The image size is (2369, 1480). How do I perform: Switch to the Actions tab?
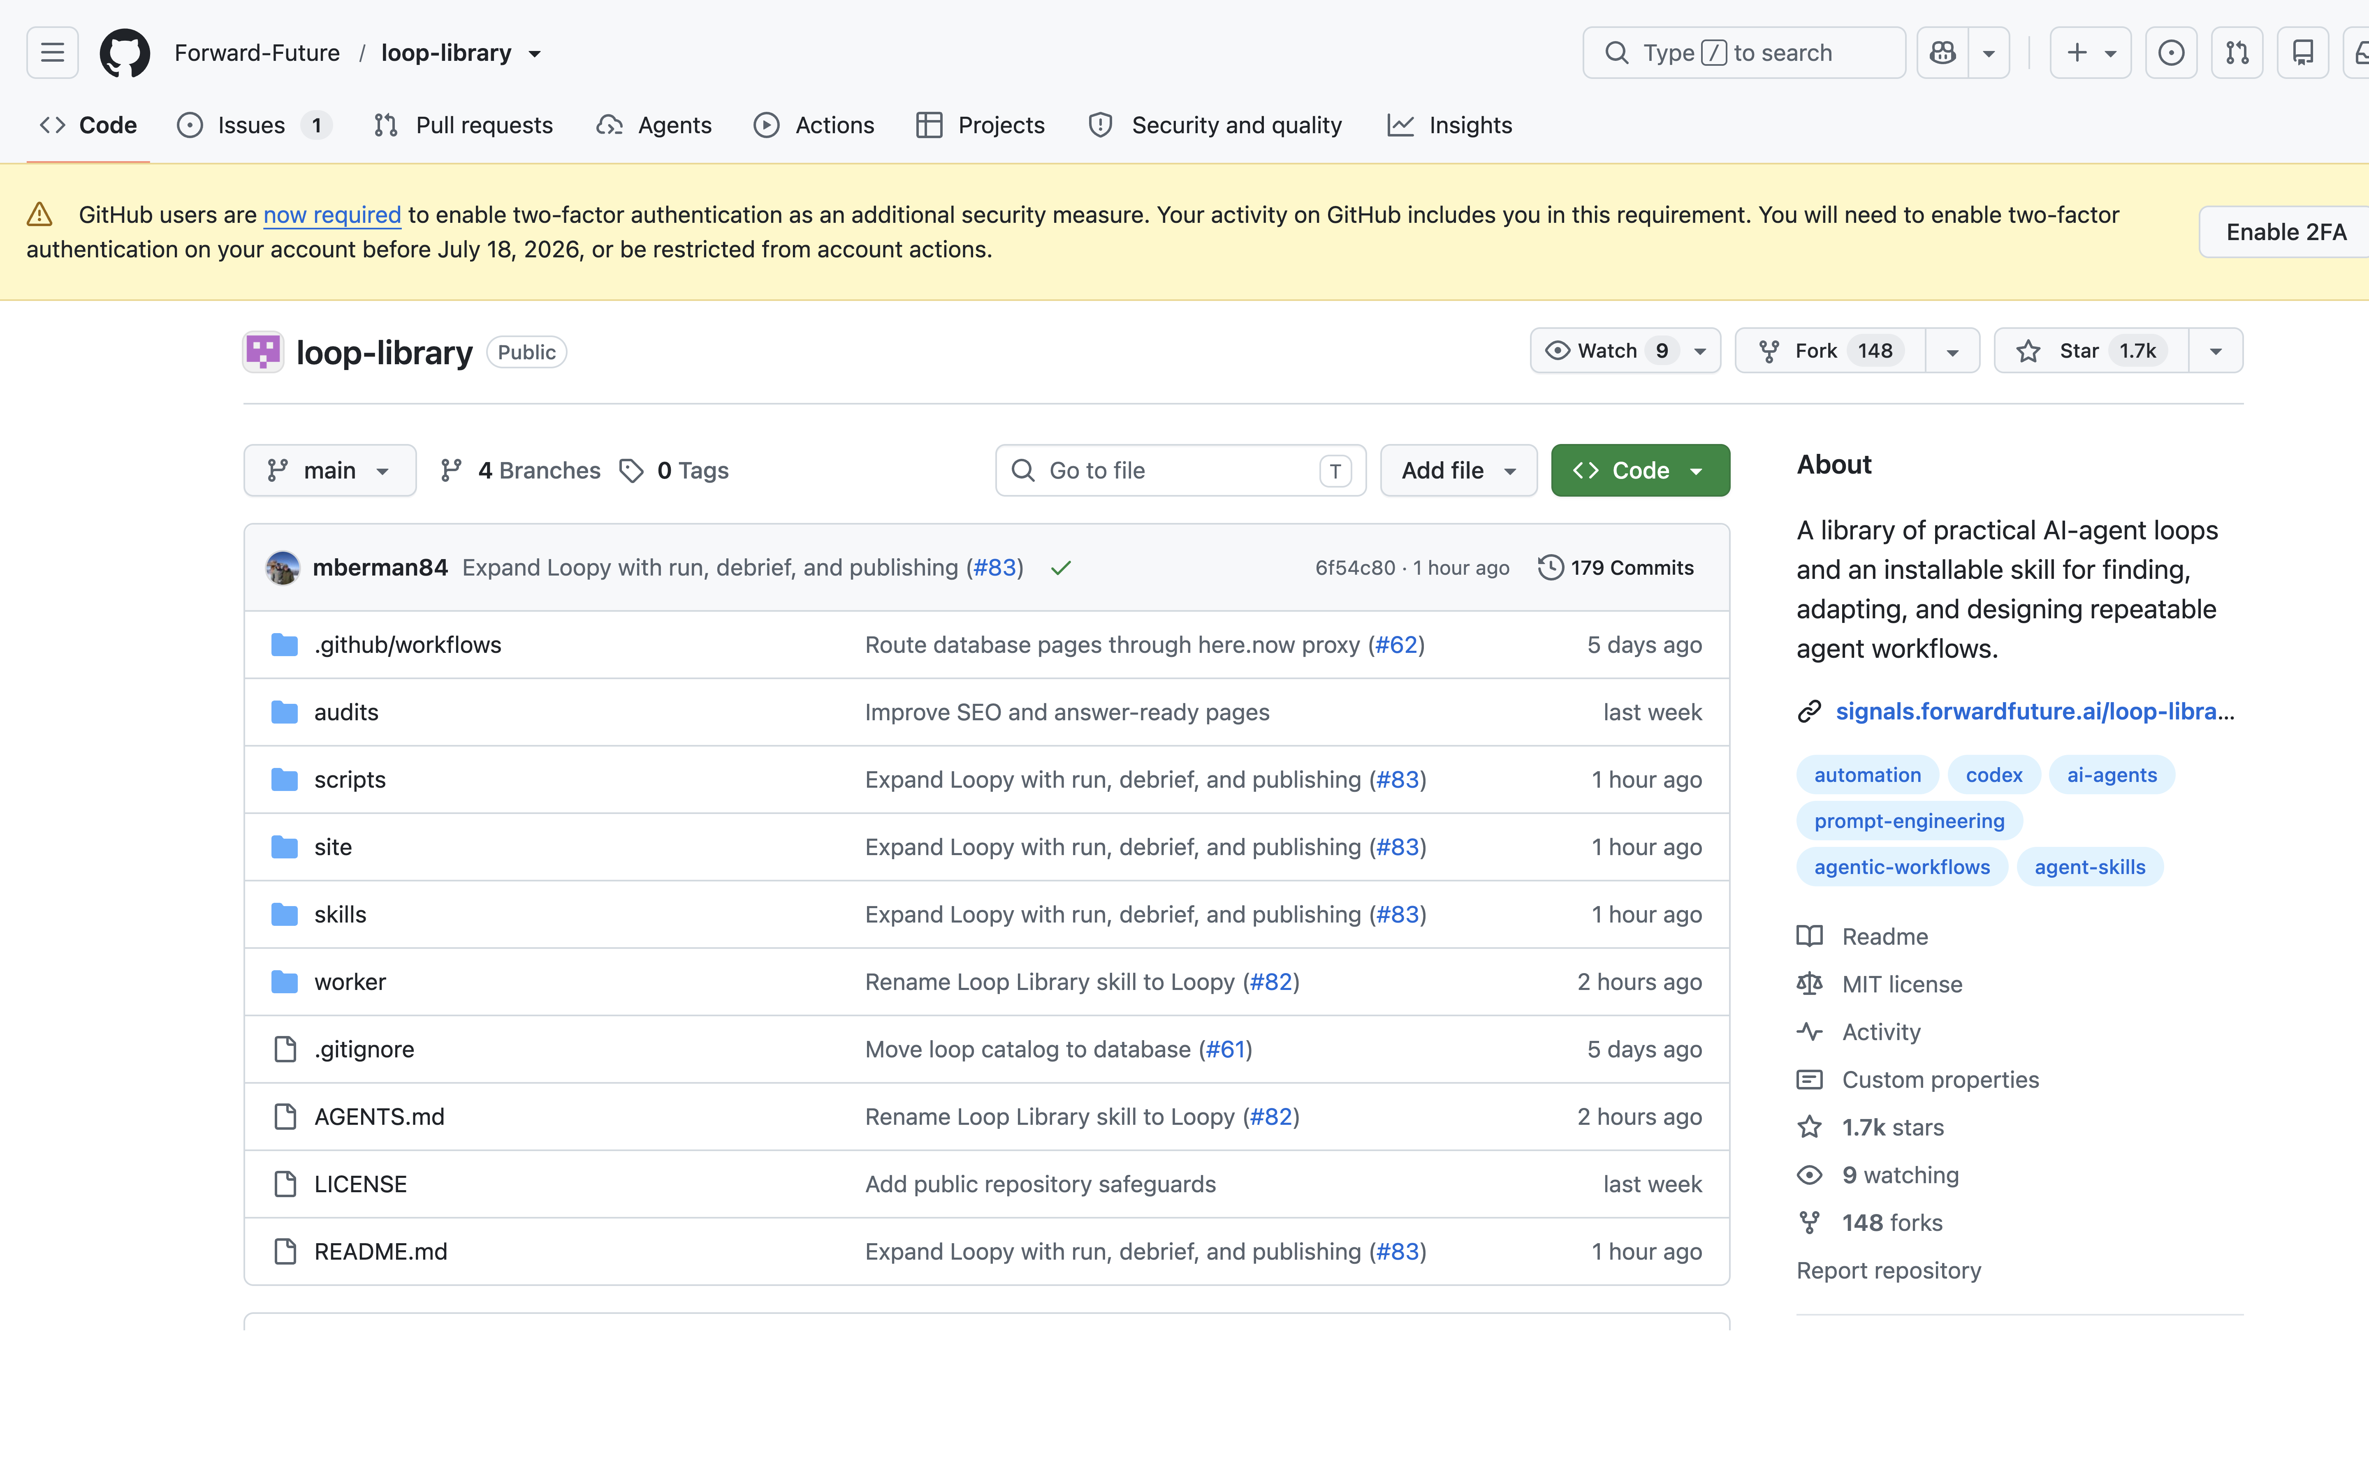(814, 125)
